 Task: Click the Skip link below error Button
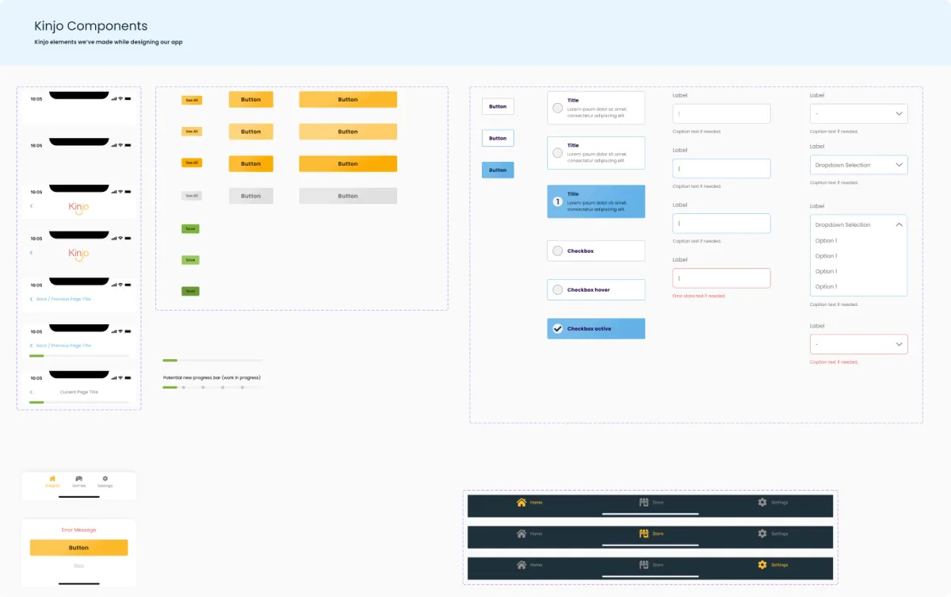click(78, 565)
